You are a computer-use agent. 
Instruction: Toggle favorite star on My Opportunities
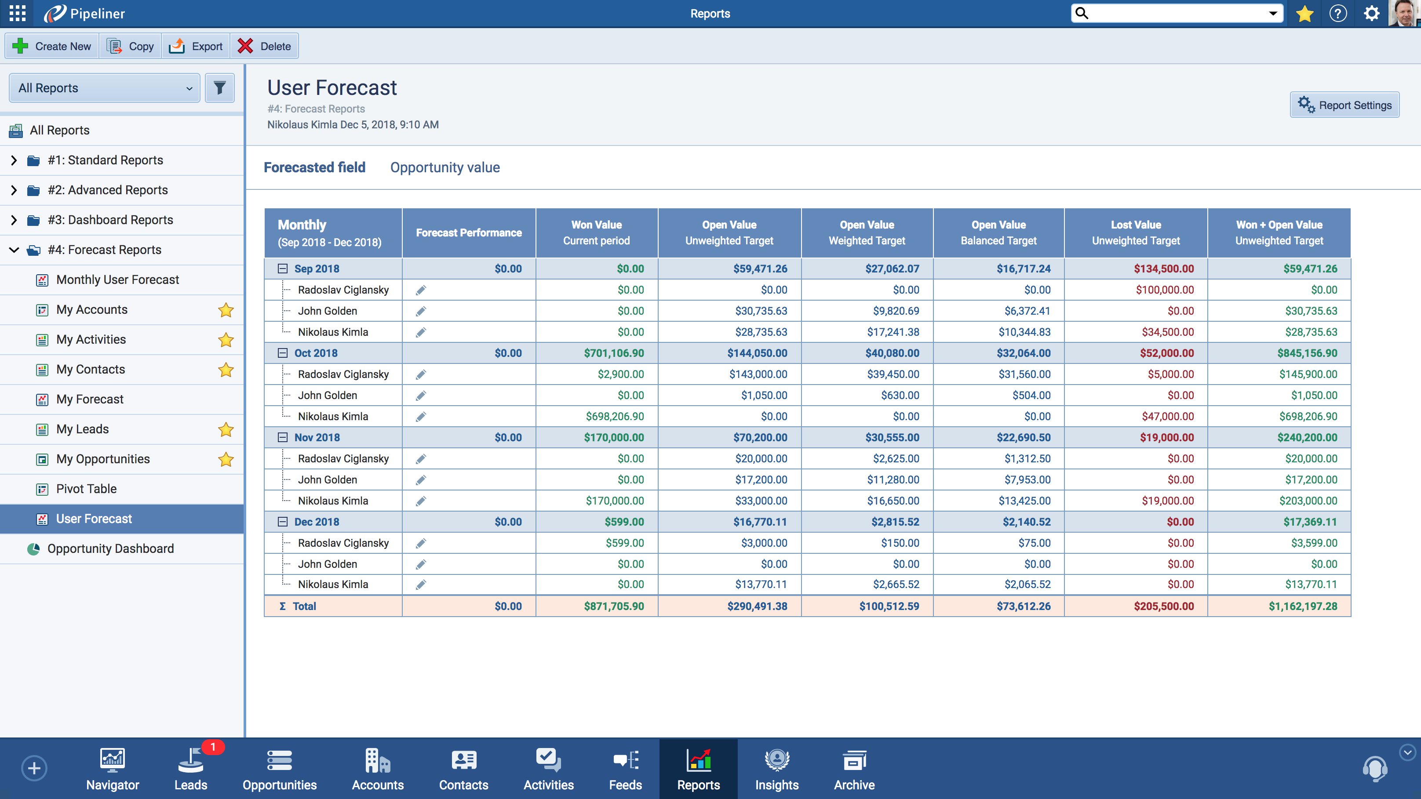226,459
